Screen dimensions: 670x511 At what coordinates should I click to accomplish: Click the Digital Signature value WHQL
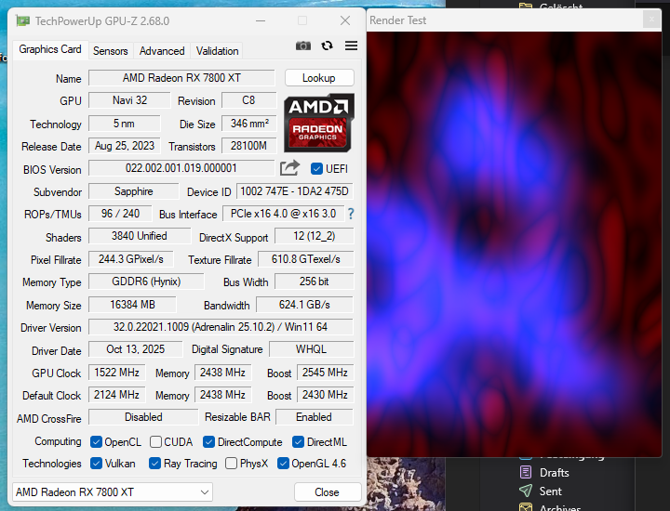coord(311,349)
